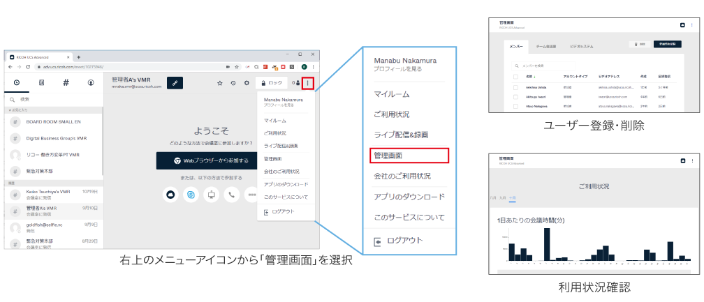This screenshot has height=302, width=704.
Task: Click ログアウト in the enlarged menu
Action: [404, 240]
